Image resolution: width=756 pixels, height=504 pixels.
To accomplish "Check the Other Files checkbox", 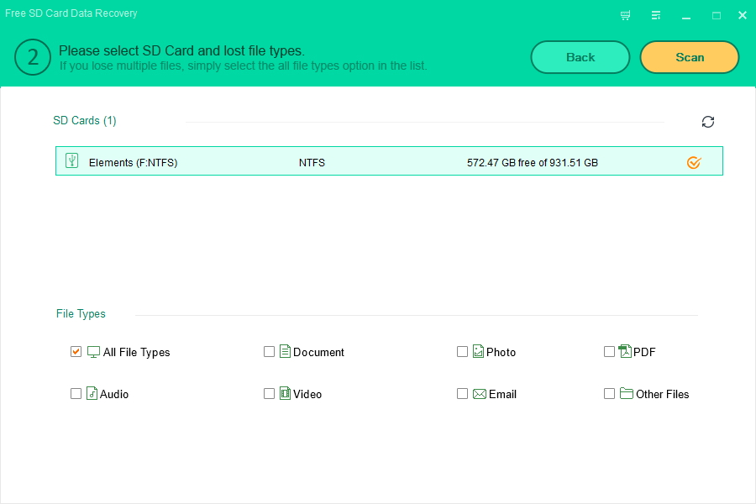I will tap(609, 394).
